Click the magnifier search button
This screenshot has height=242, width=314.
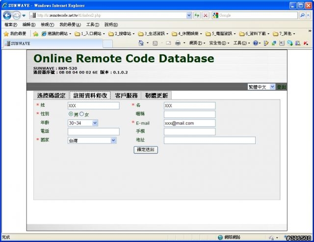tap(302, 15)
